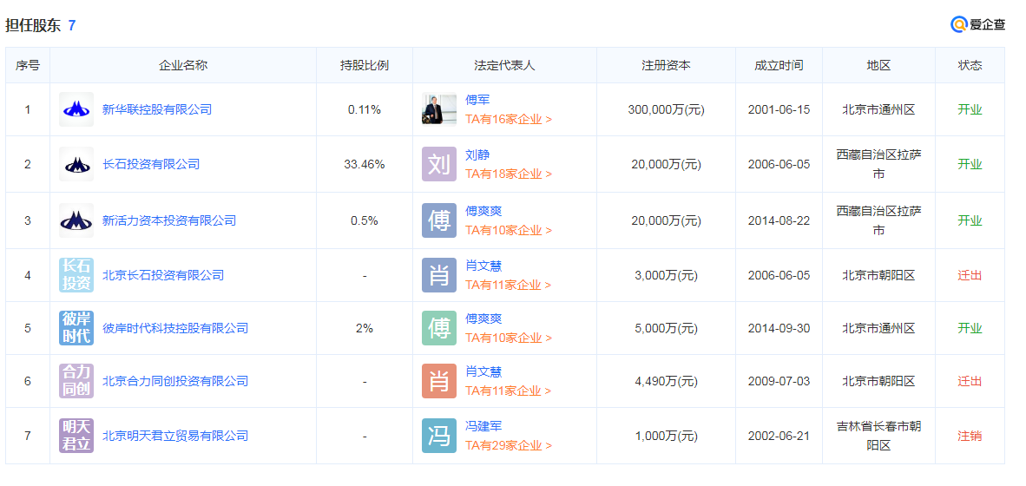Click the 33.46% shareholding value
The width and height of the screenshot is (1026, 486).
(x=365, y=164)
